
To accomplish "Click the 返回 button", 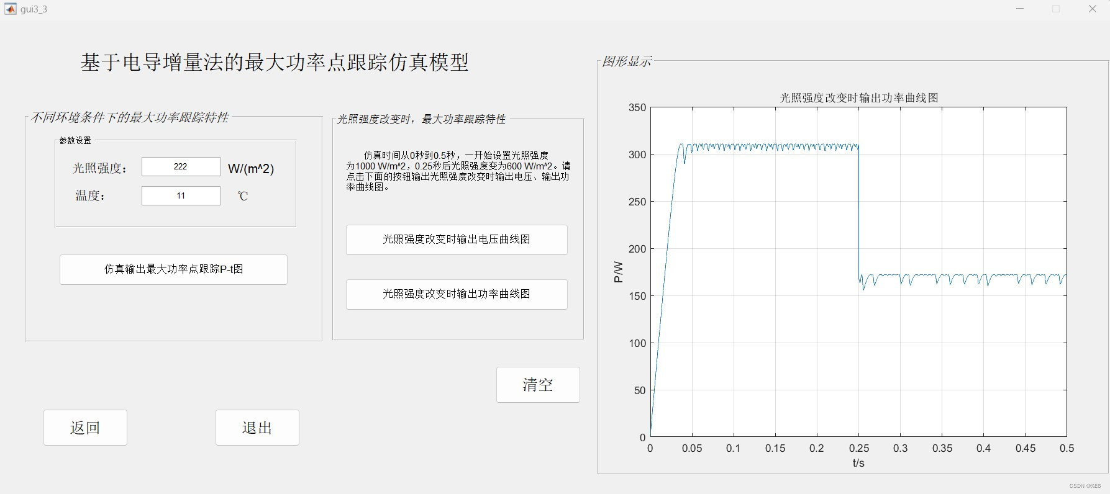I will [85, 428].
